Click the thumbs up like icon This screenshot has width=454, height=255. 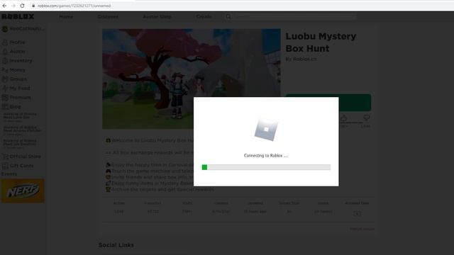pyautogui.click(x=343, y=118)
